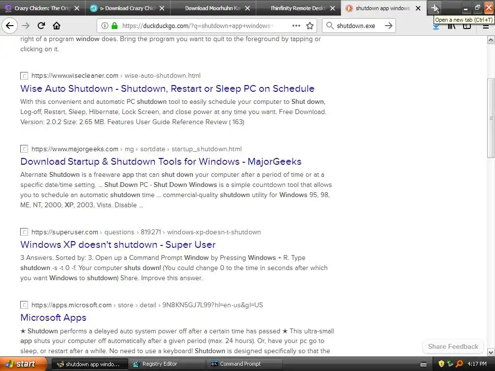Switch to Command Prompt in taskbar
Image resolution: width=495 pixels, height=371 pixels.
click(245, 364)
